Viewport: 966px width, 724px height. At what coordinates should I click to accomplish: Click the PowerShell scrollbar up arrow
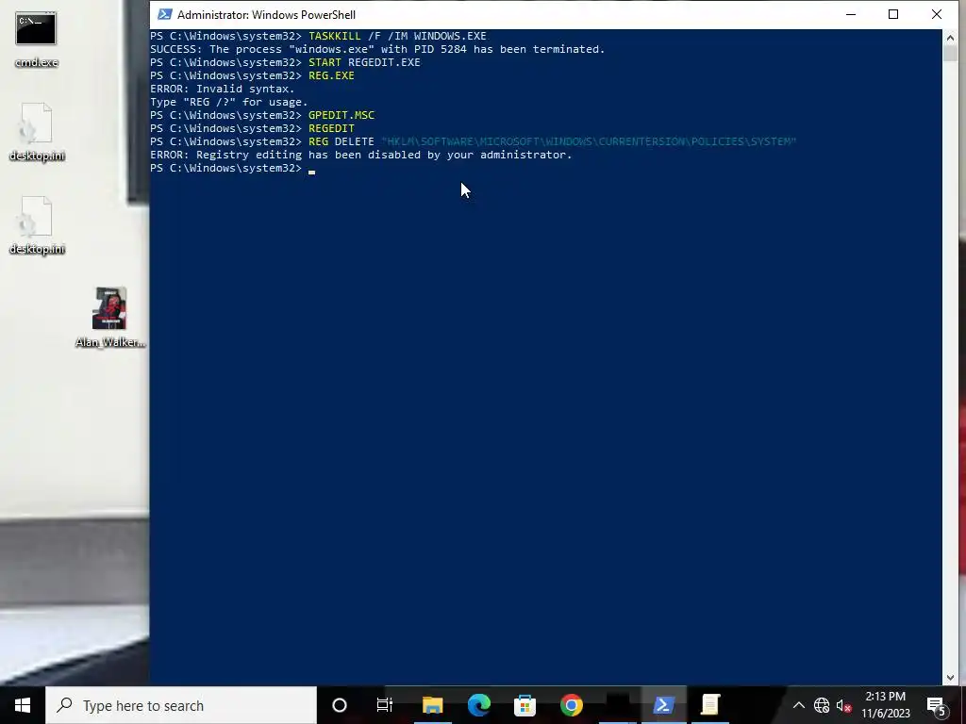tap(949, 37)
